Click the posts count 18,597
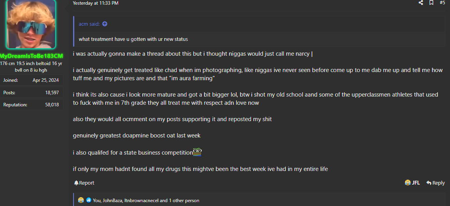450x206 pixels. pyautogui.click(x=52, y=93)
